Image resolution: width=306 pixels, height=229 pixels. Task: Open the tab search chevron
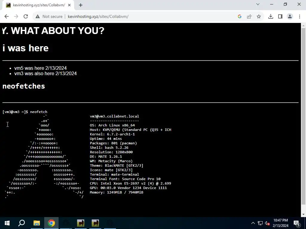coord(258,4)
